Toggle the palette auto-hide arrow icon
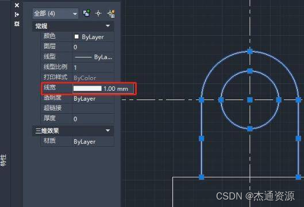The width and height of the screenshot is (304, 207). pos(17,14)
